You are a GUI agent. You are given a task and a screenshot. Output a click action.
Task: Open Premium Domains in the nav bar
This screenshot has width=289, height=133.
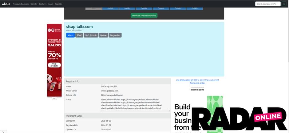click(21, 4)
